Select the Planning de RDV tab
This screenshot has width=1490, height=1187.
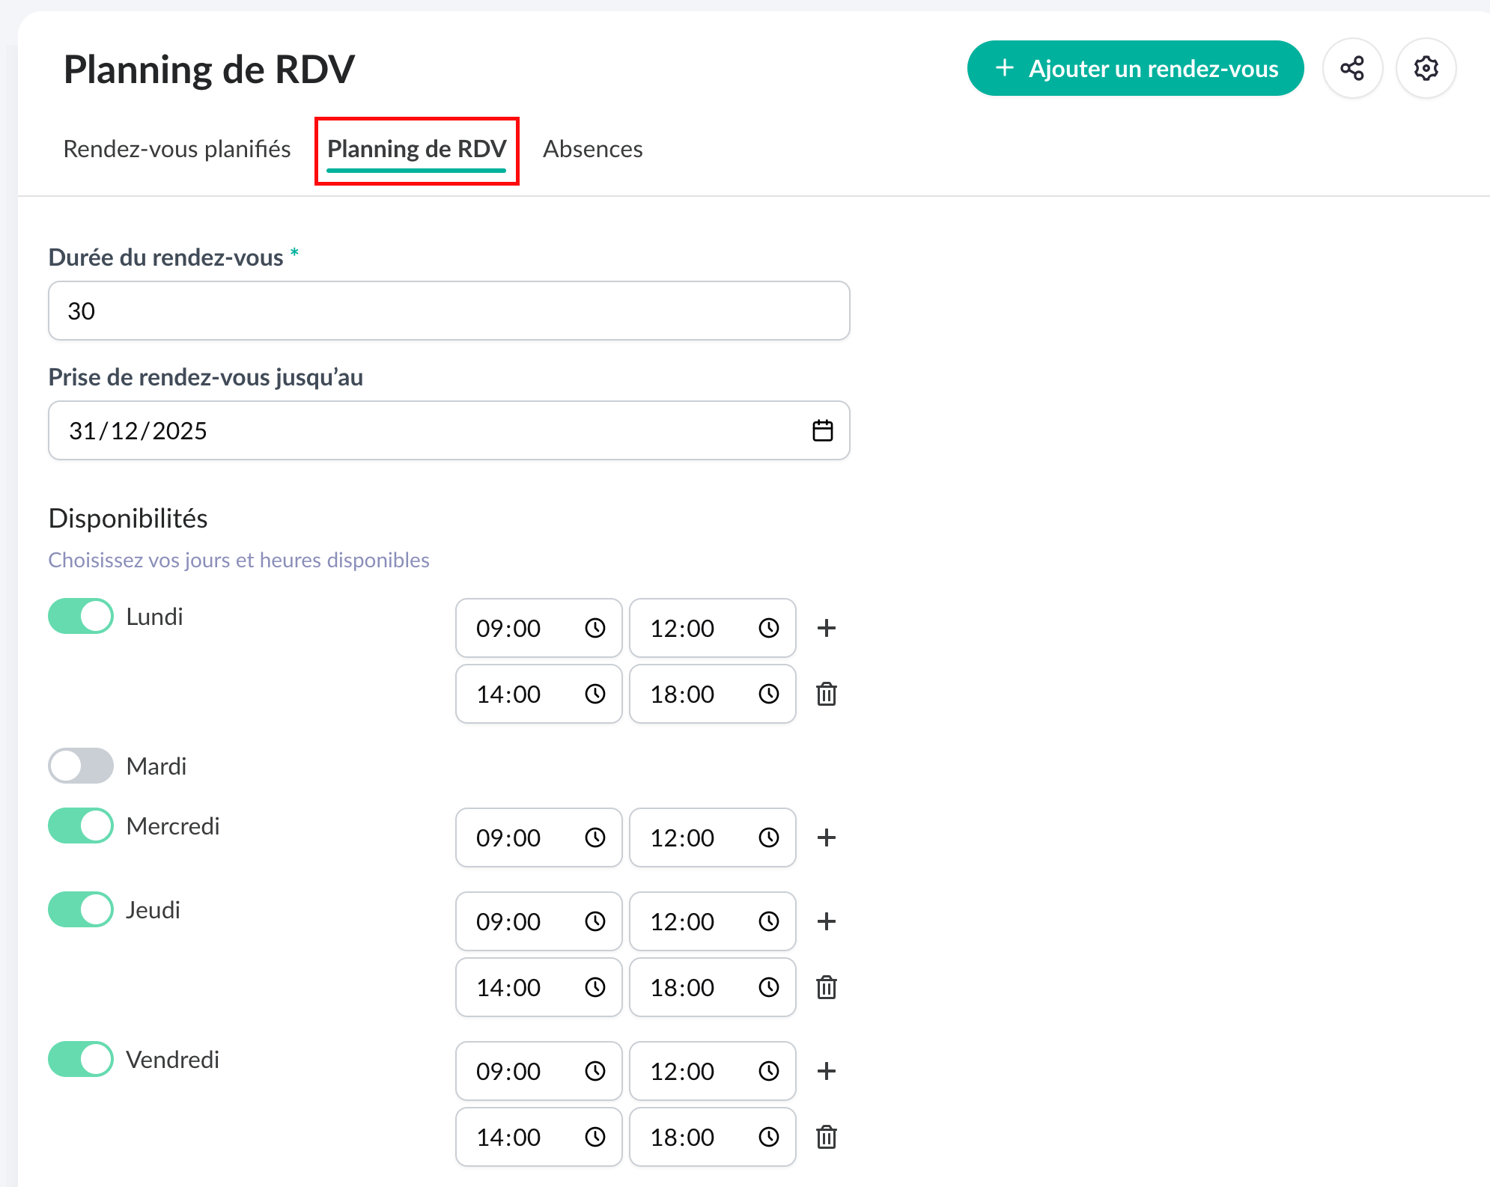pos(416,149)
